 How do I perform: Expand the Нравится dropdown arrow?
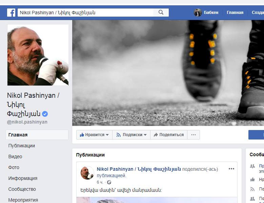107,135
